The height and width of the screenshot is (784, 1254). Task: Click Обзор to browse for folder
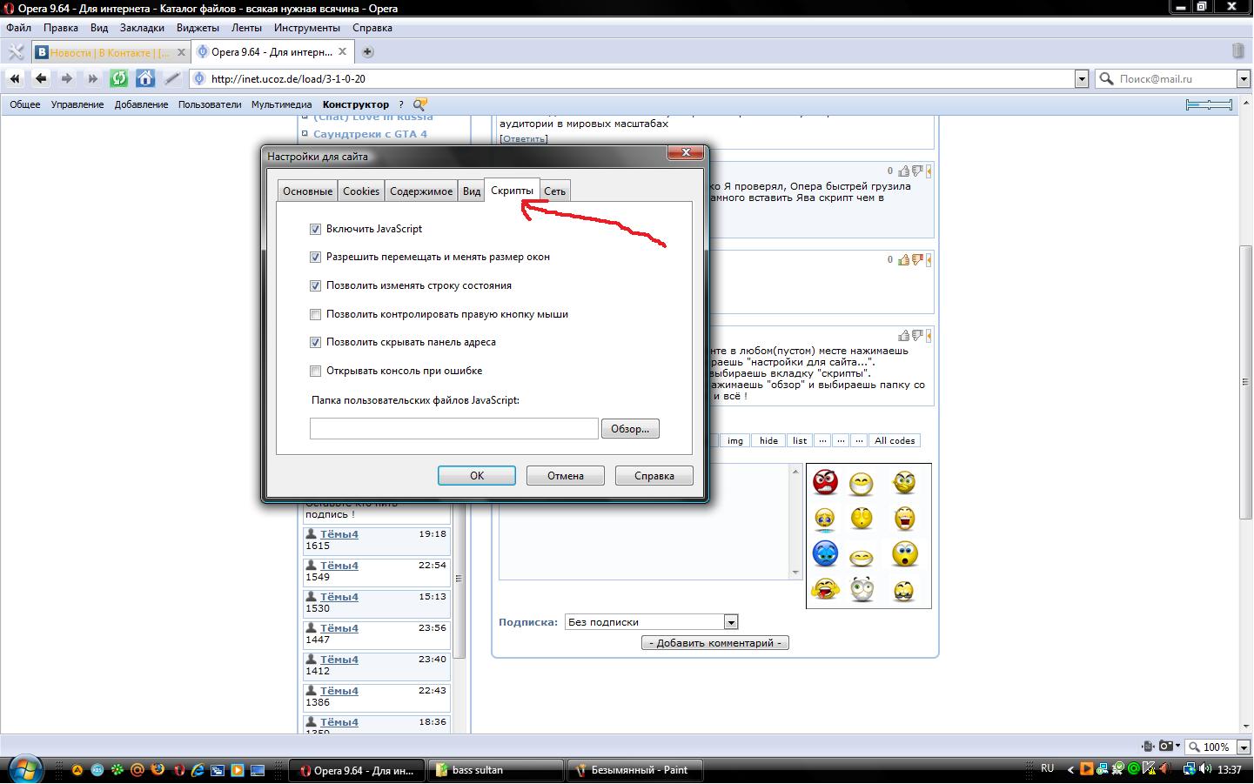[x=630, y=429]
